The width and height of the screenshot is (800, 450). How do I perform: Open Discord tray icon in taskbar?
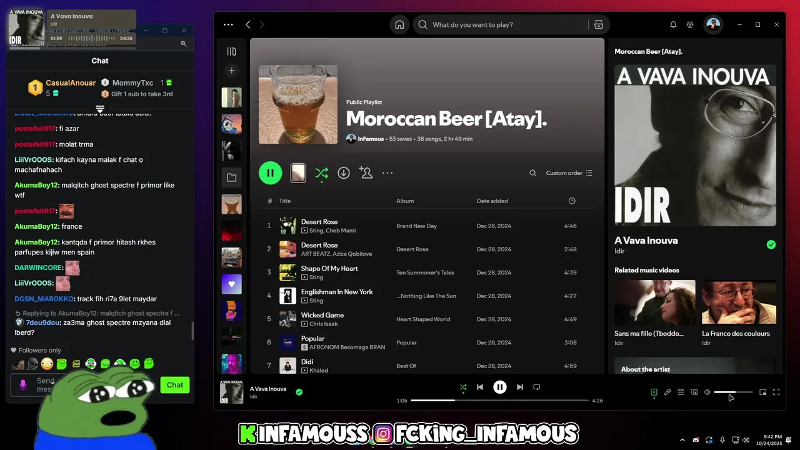[x=696, y=440]
